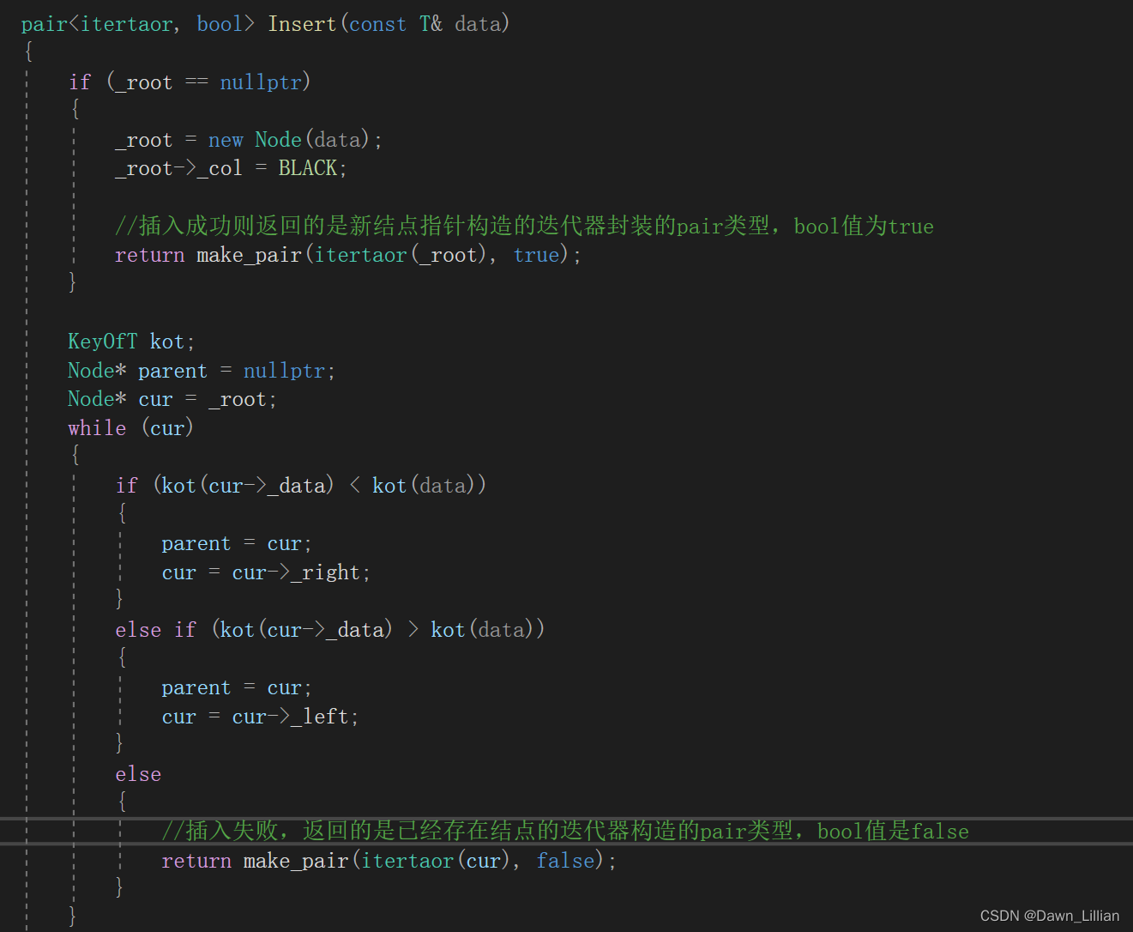Click 'parent = cur;' above 'cur->_right' line
Image resolution: width=1133 pixels, height=932 pixels.
[x=237, y=544]
